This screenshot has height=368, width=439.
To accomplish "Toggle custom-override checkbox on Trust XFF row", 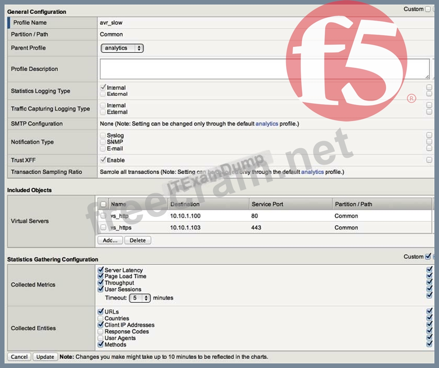I will click(x=429, y=160).
